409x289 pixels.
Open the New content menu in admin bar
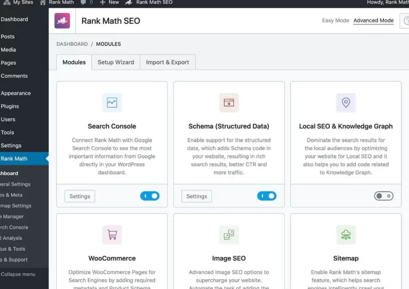pos(110,2)
